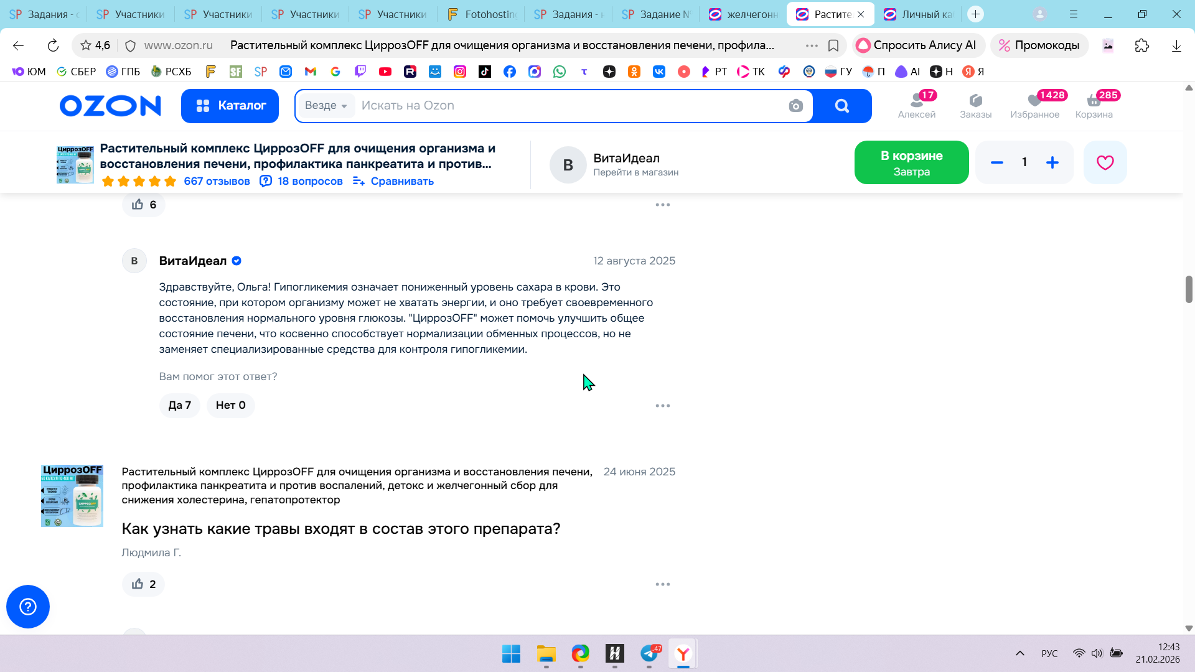Image resolution: width=1195 pixels, height=672 pixels.
Task: Click the Искать на Ozon search field
Action: 560,106
